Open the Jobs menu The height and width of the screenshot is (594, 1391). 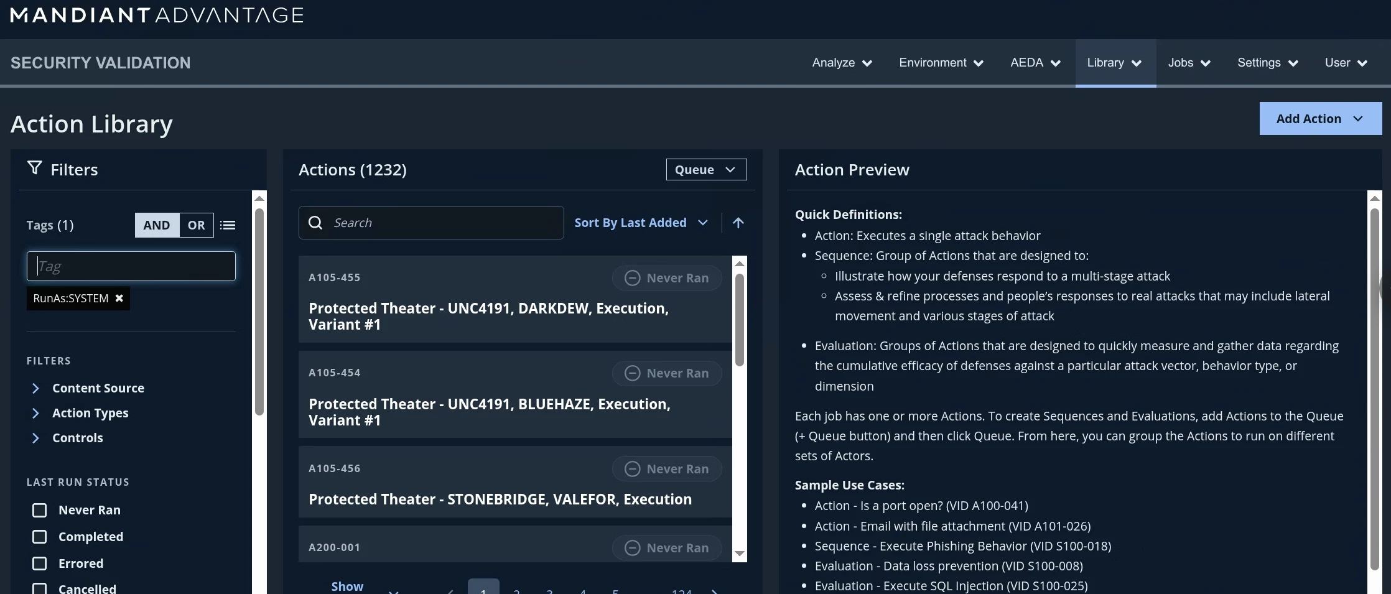(x=1189, y=63)
